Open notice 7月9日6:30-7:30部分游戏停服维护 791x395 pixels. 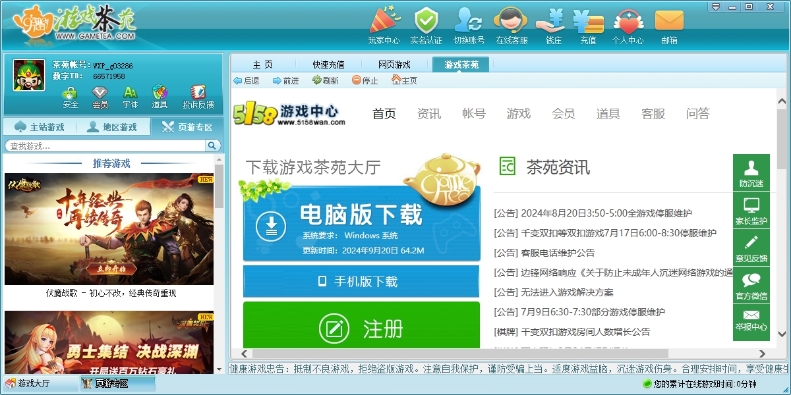click(579, 312)
